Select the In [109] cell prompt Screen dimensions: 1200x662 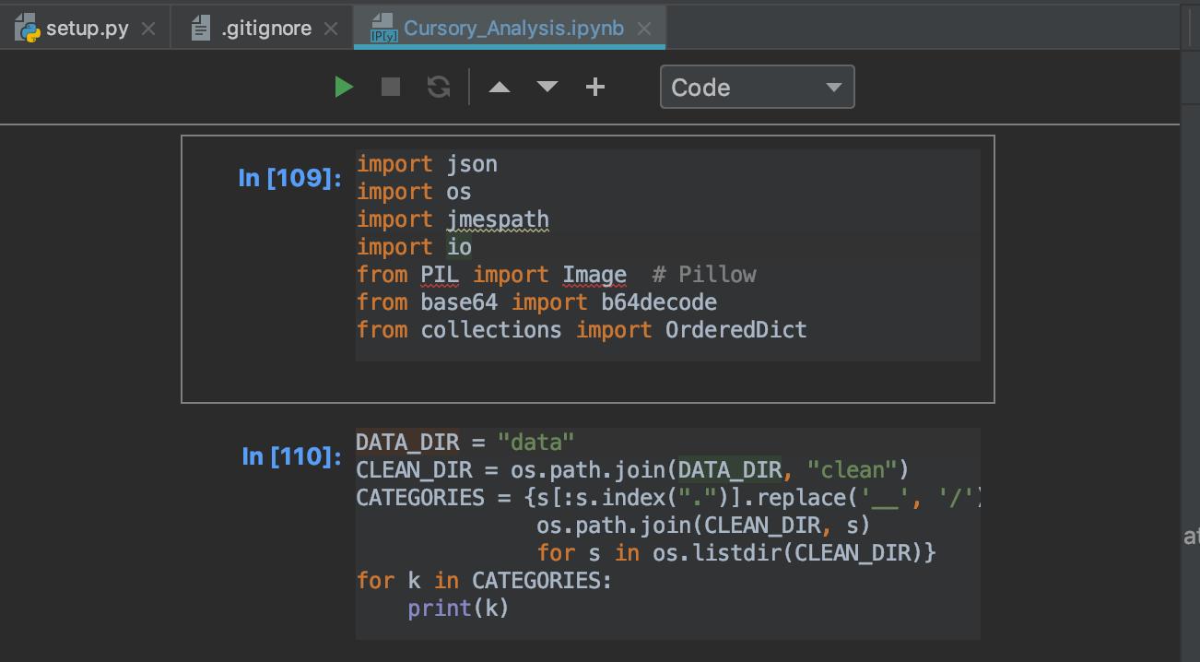click(x=289, y=177)
